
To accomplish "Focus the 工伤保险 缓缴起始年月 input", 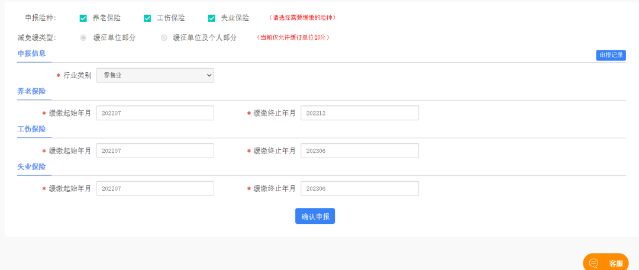I will click(155, 151).
